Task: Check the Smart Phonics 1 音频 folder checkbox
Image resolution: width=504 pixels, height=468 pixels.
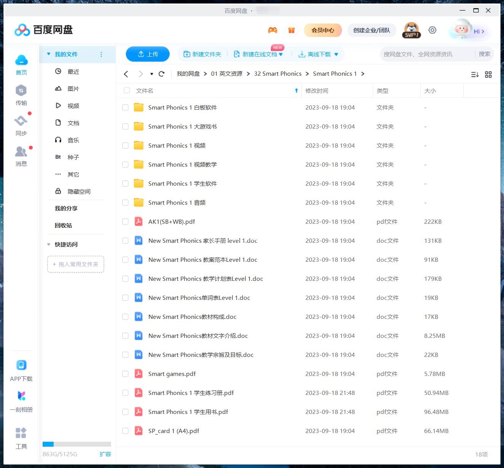Action: [x=125, y=202]
